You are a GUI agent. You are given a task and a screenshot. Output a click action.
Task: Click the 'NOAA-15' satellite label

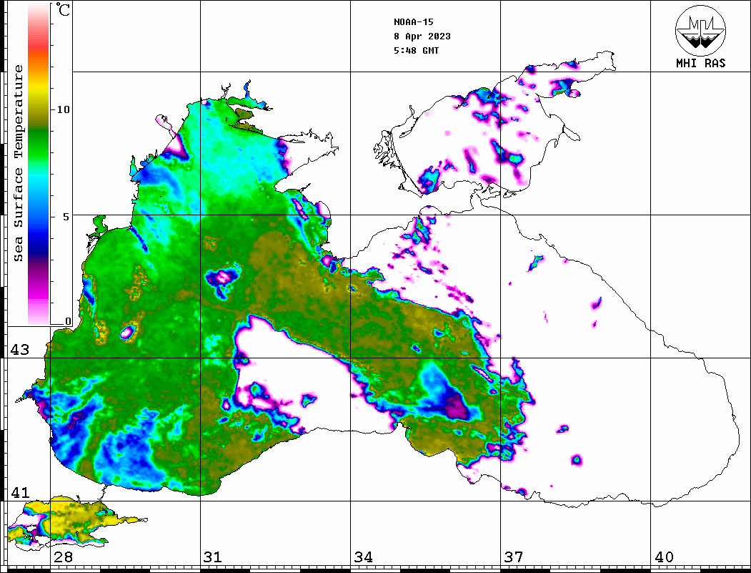pos(413,21)
